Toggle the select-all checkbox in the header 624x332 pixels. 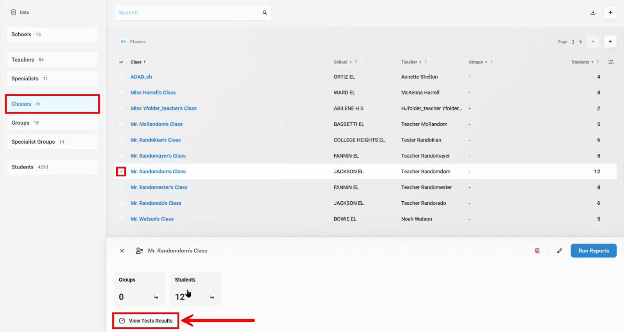[121, 62]
